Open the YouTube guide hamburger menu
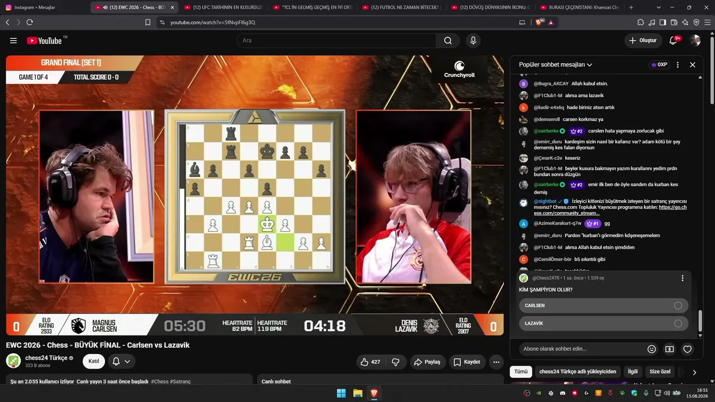Screen dimensions: 715x402 [13, 41]
